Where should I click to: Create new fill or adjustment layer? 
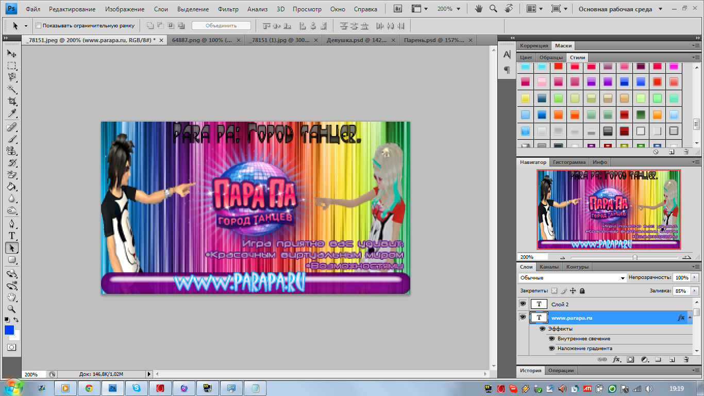(x=644, y=359)
